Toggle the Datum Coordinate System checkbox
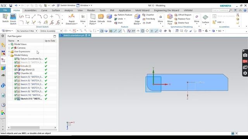 coord(15,59)
